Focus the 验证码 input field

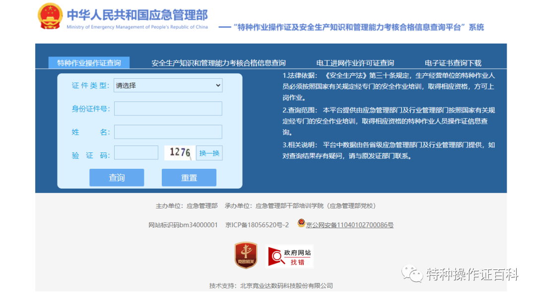coord(136,152)
